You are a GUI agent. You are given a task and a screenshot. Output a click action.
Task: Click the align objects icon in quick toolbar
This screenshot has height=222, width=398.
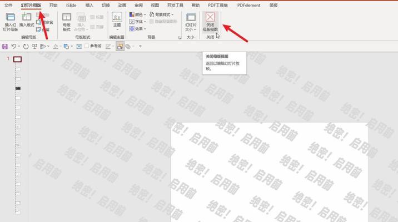coord(43,47)
